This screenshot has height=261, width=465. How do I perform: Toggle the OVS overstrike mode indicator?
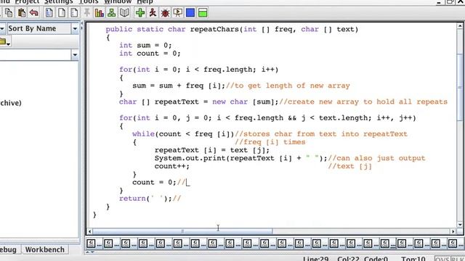(442, 259)
